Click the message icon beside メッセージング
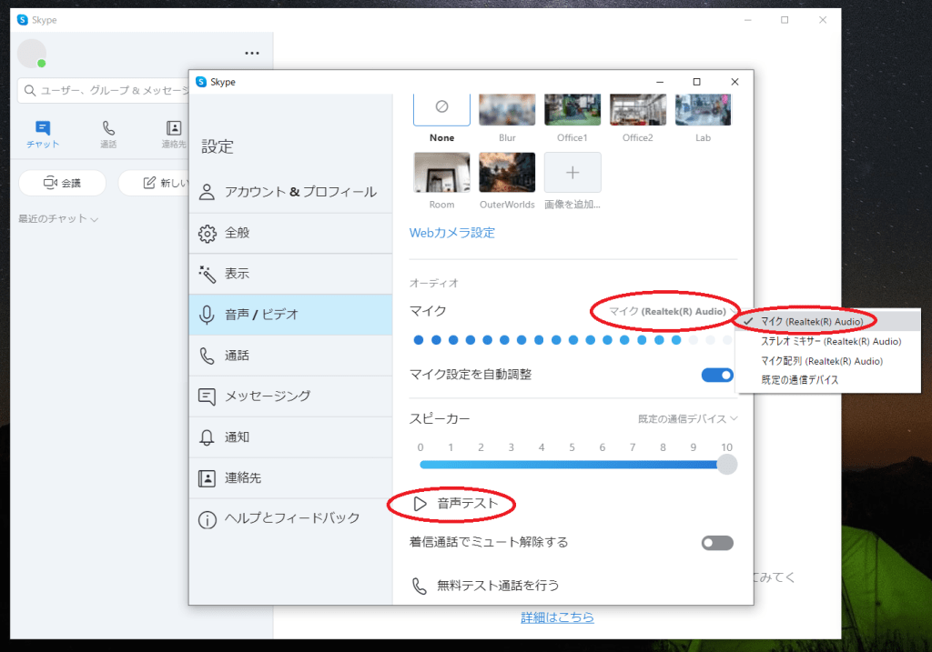Screen dimensions: 932x652 [207, 396]
